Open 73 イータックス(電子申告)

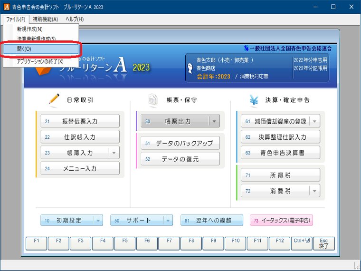click(281, 220)
